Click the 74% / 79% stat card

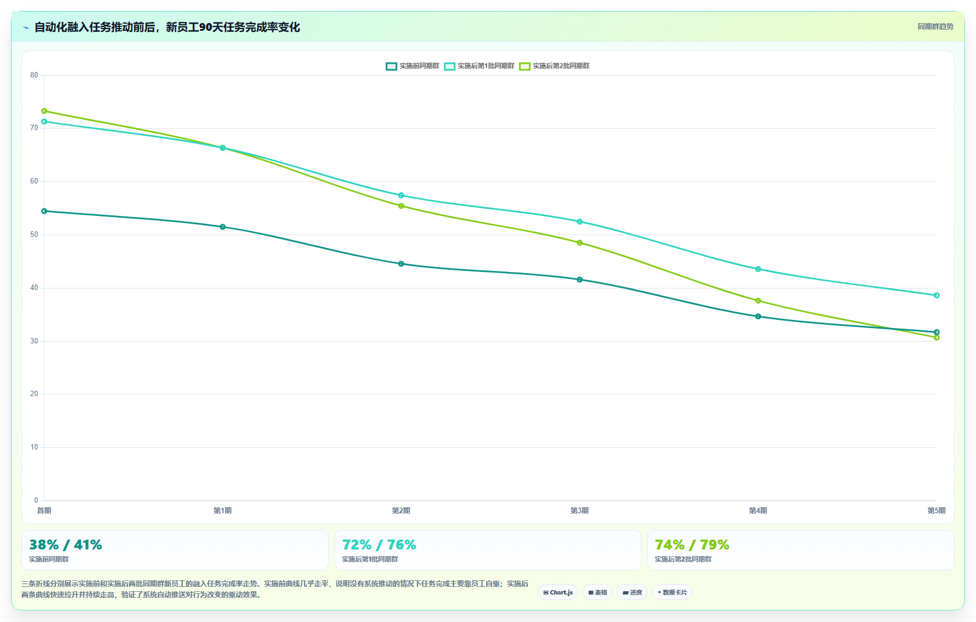(801, 550)
